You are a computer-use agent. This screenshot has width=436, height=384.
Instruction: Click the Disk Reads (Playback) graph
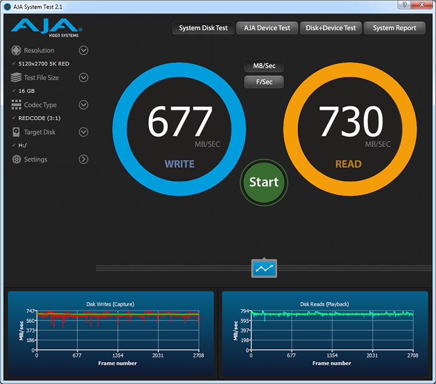(325, 333)
